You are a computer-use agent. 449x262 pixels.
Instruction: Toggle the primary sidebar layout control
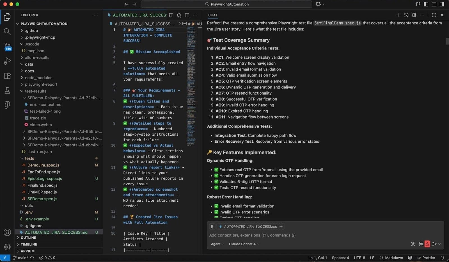(x=426, y=4)
